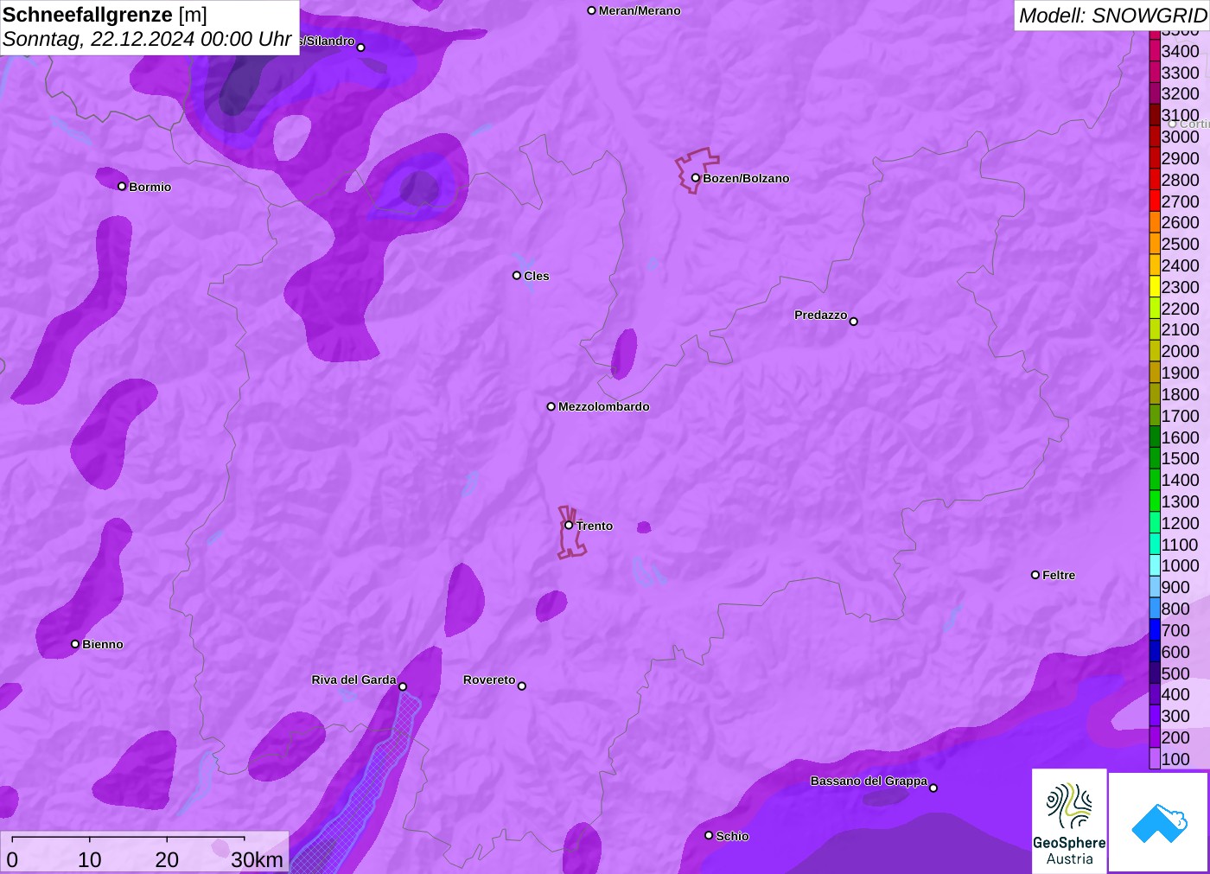
Task: Click the Mezzolombardo label text
Action: [x=604, y=406]
